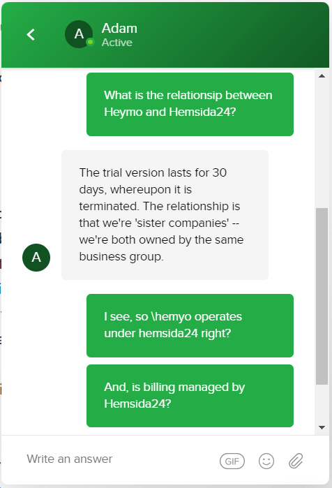Open Adam's avatar in the header
Image resolution: width=332 pixels, height=488 pixels.
(79, 34)
